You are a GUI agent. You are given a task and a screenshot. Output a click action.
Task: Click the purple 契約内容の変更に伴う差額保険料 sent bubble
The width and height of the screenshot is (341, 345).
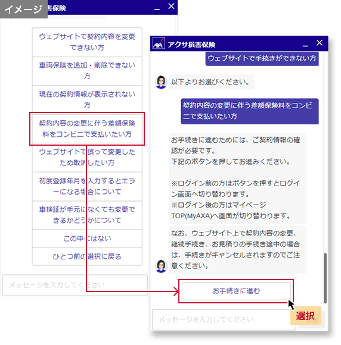[250, 111]
